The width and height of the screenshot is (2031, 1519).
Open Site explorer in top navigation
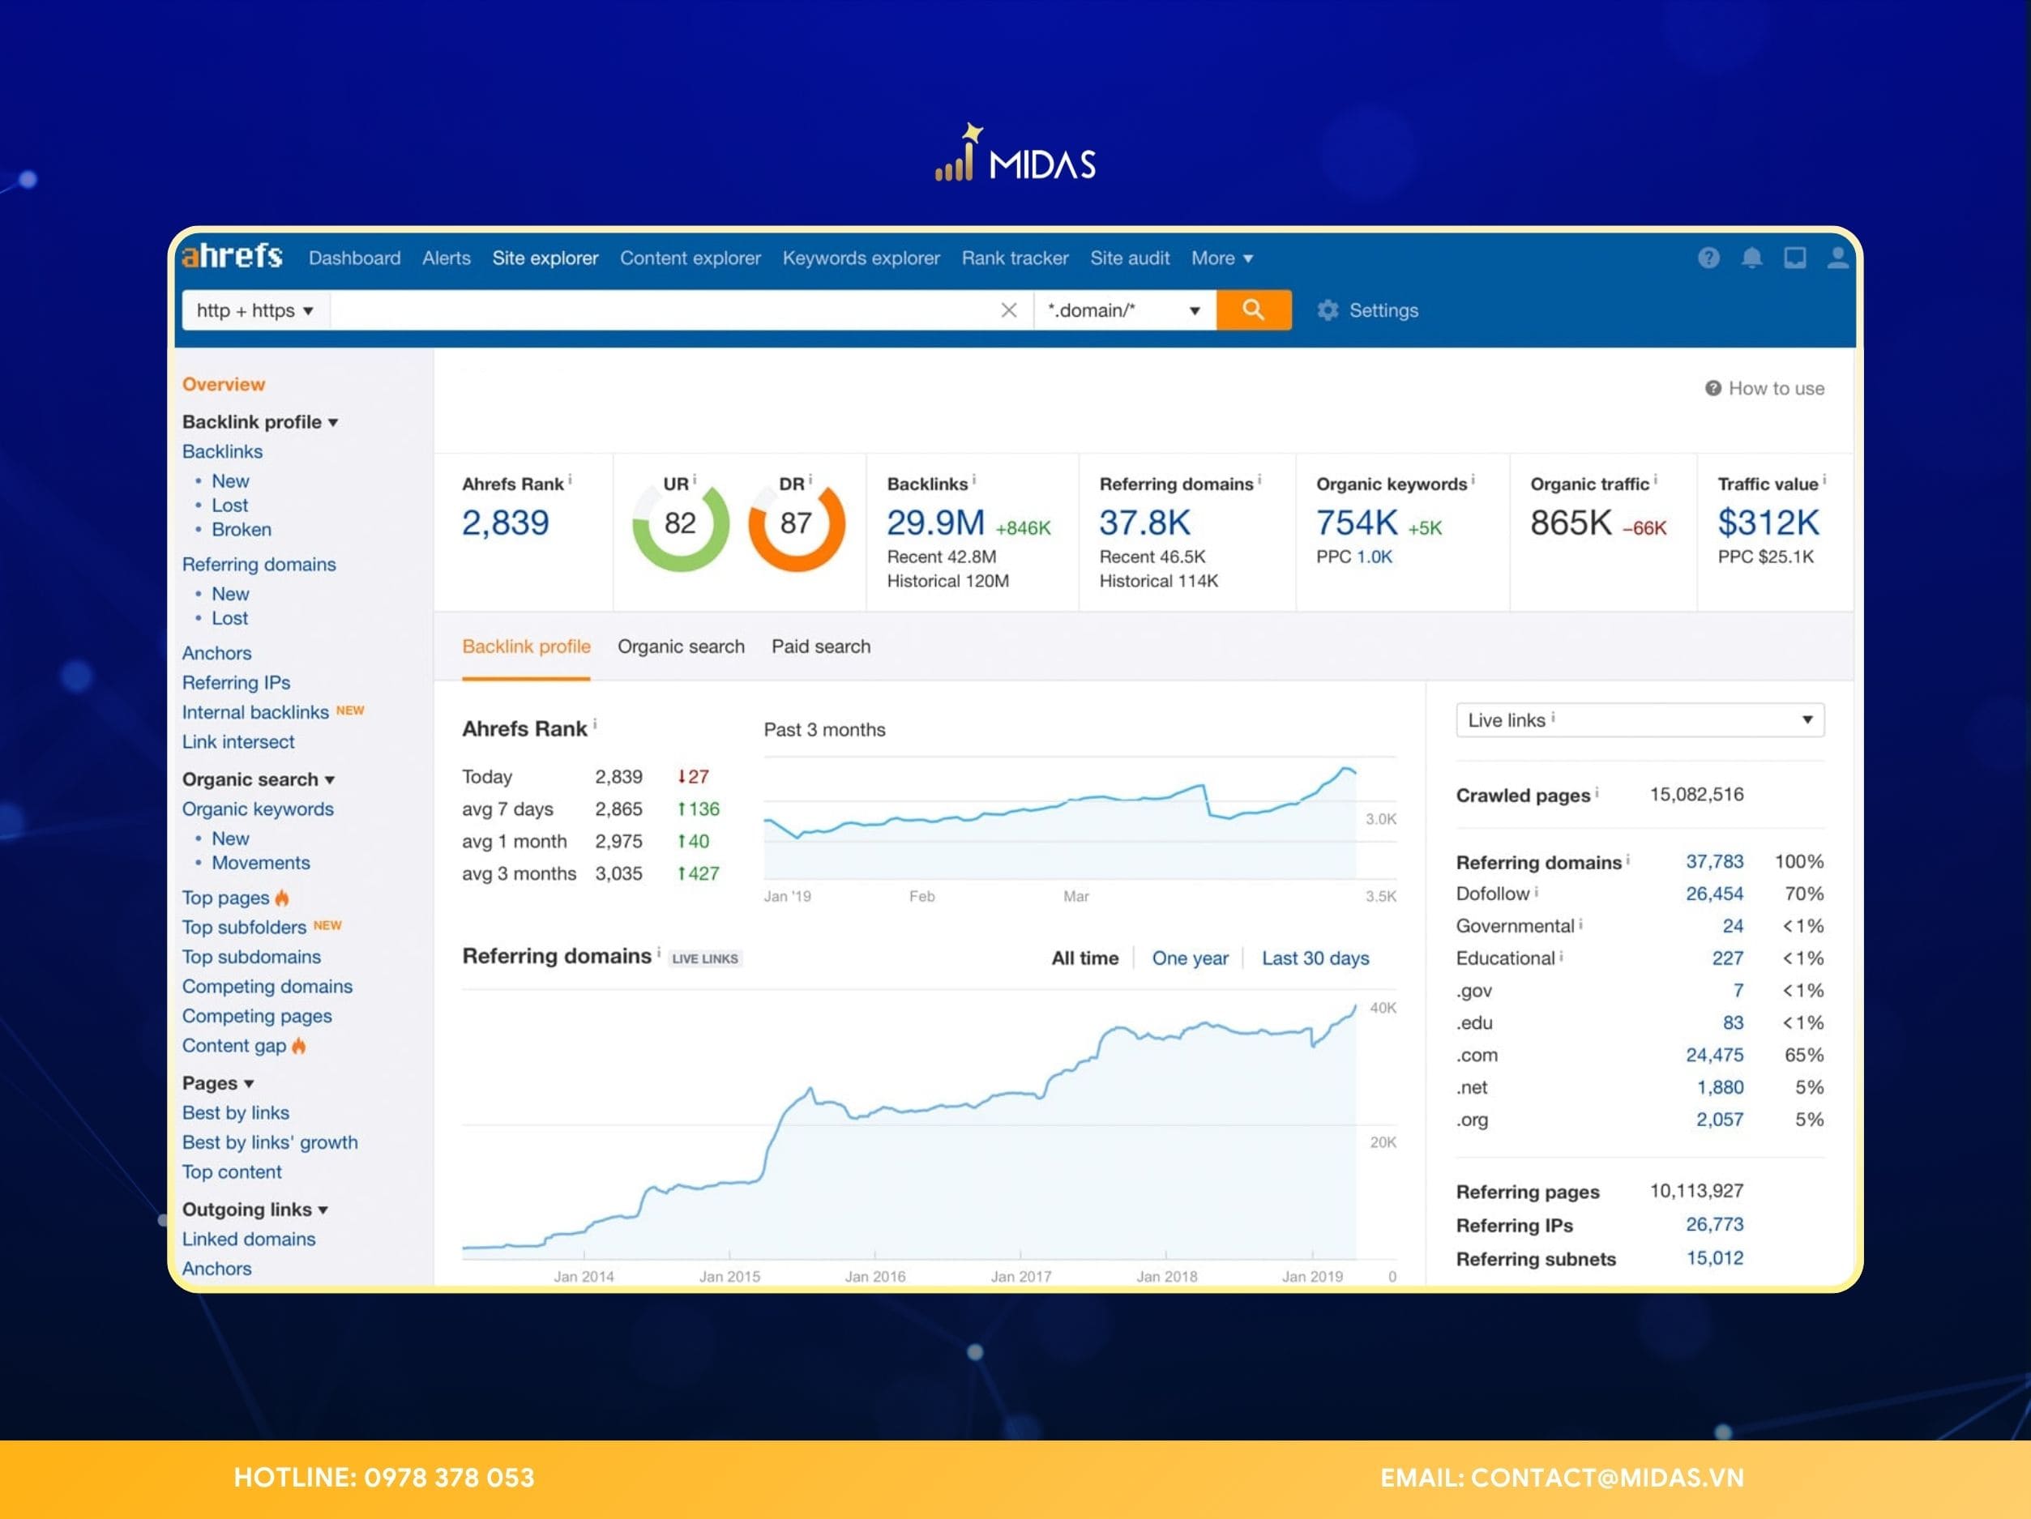(545, 258)
